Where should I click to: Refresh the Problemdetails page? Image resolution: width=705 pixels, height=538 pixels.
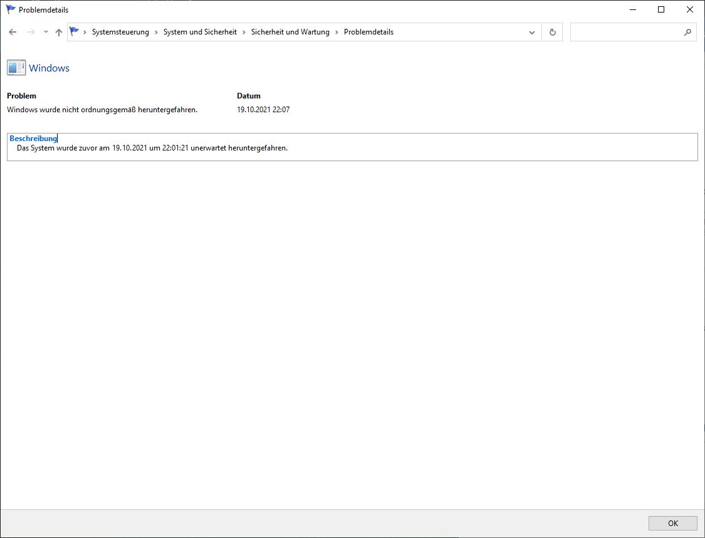(x=553, y=33)
